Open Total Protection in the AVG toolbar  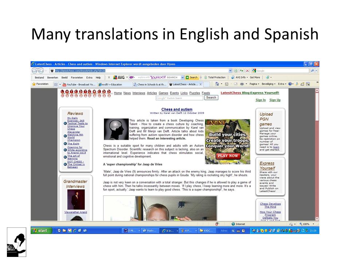(x=215, y=77)
